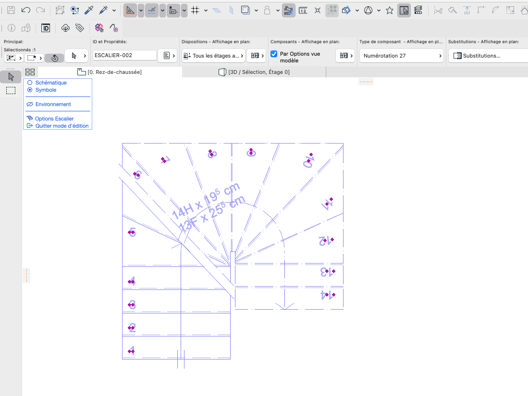Viewport: 528px width, 396px height.
Task: Switch to 3D / Sélection, Étage 0 tab
Action: pyautogui.click(x=254, y=72)
